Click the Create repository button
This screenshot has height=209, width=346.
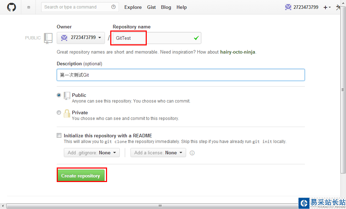(x=80, y=176)
